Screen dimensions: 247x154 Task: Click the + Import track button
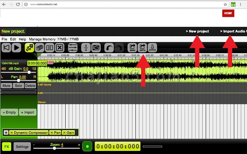27,112
